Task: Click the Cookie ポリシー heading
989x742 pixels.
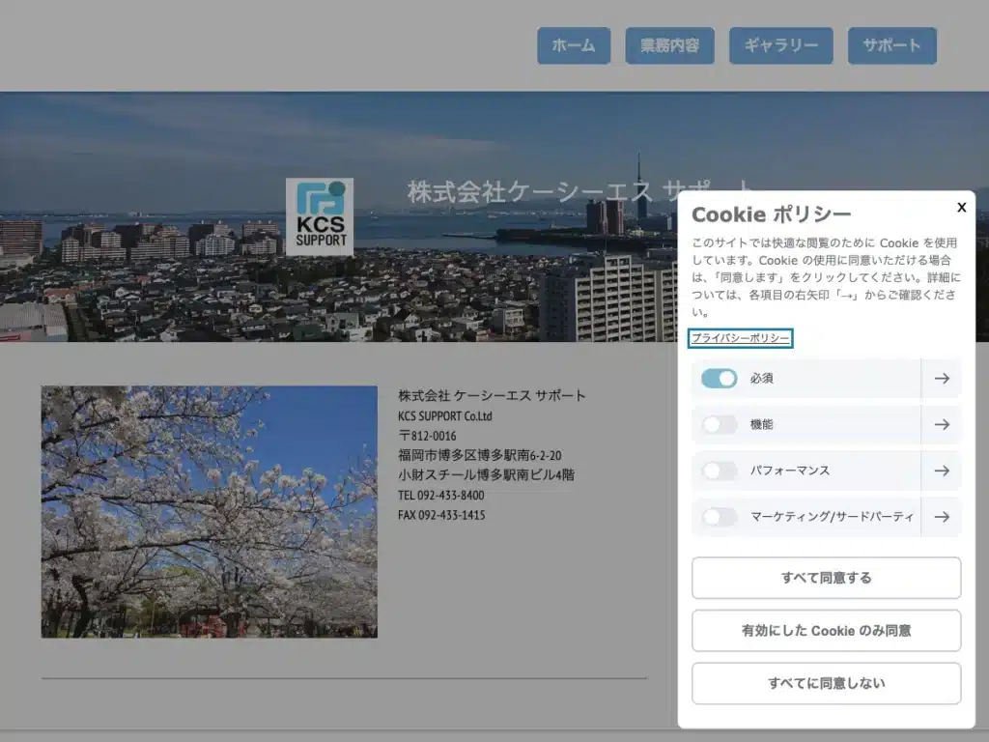Action: [772, 214]
